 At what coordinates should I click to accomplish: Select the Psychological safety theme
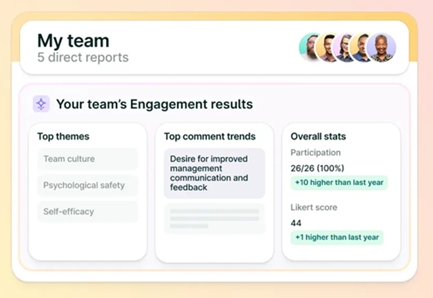(87, 185)
